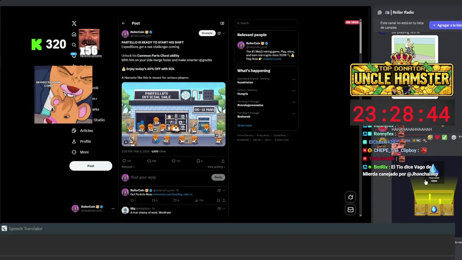Open the three-dot menu on the main post
This screenshot has height=260, width=462.
point(224,33)
